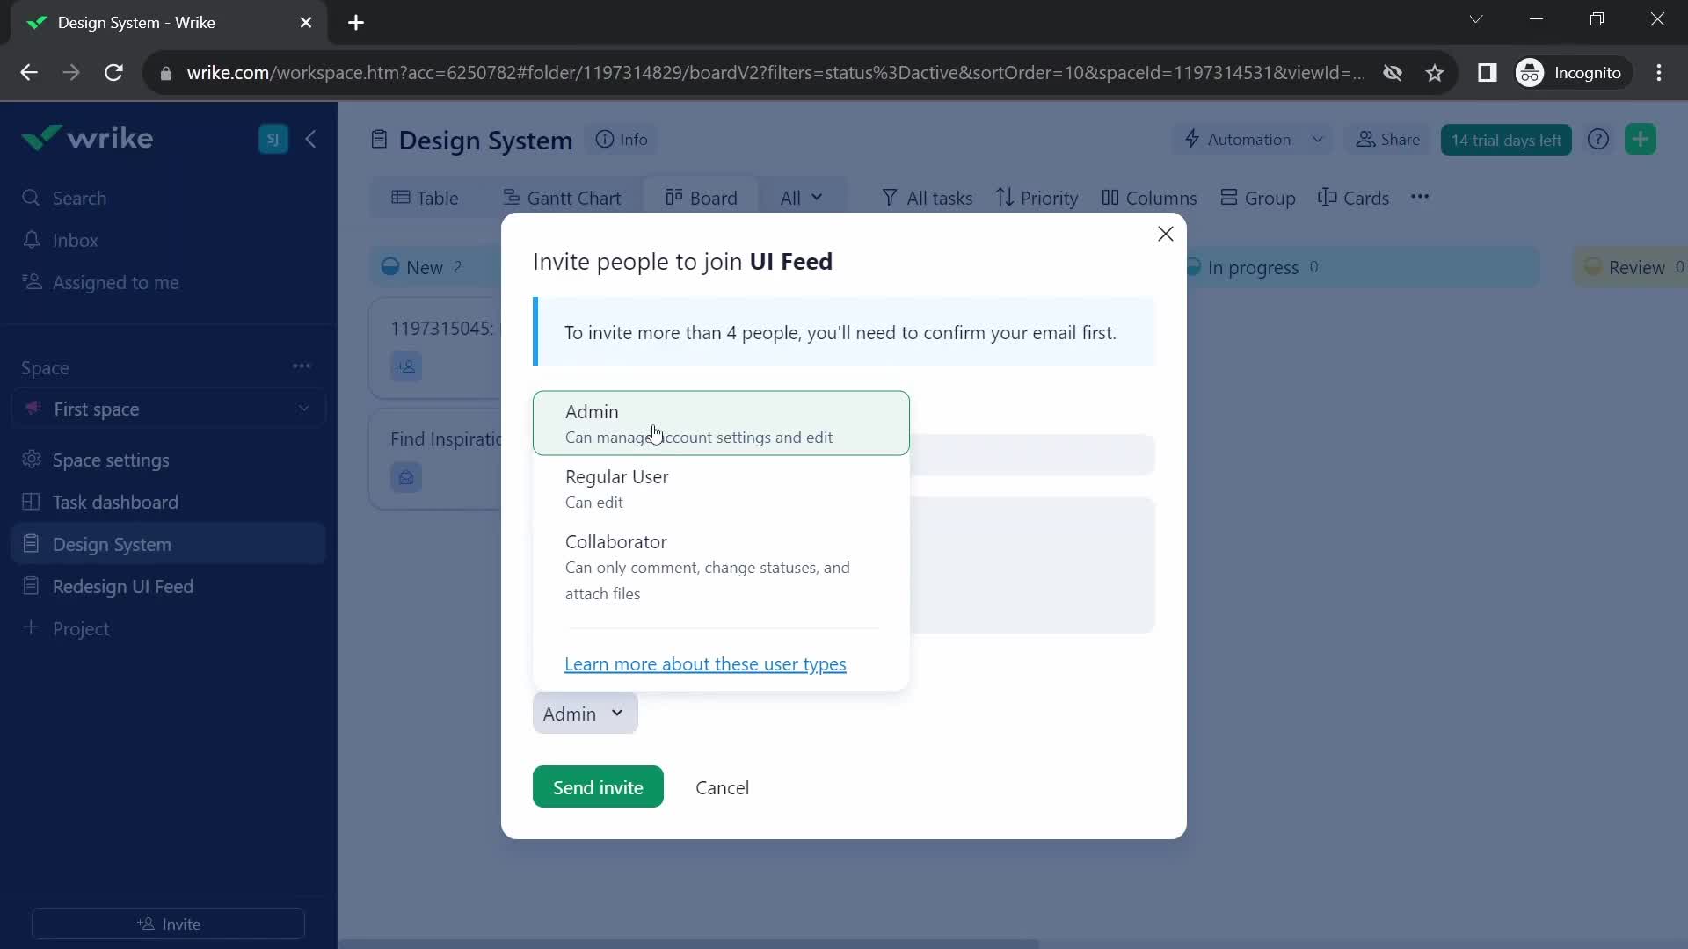Switch to the Board tab
The image size is (1688, 949).
702,199
